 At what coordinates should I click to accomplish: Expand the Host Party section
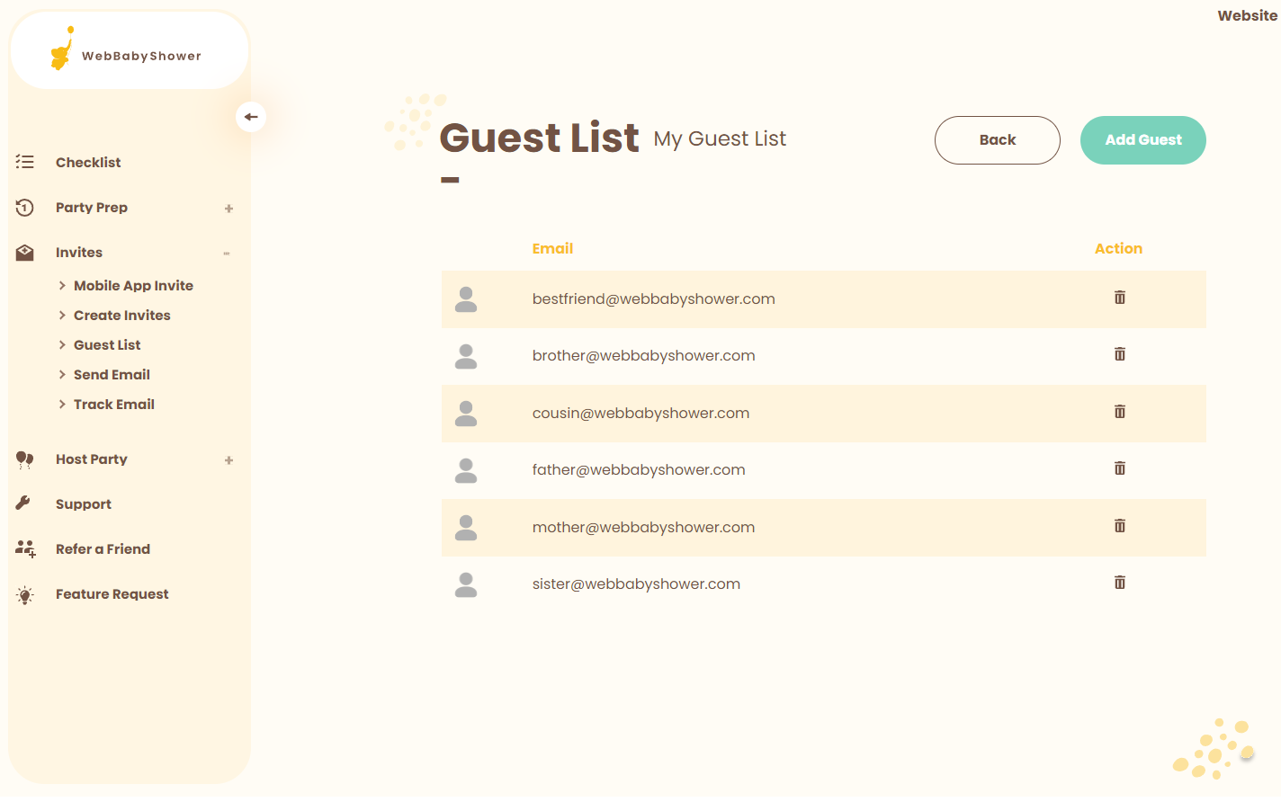point(228,460)
